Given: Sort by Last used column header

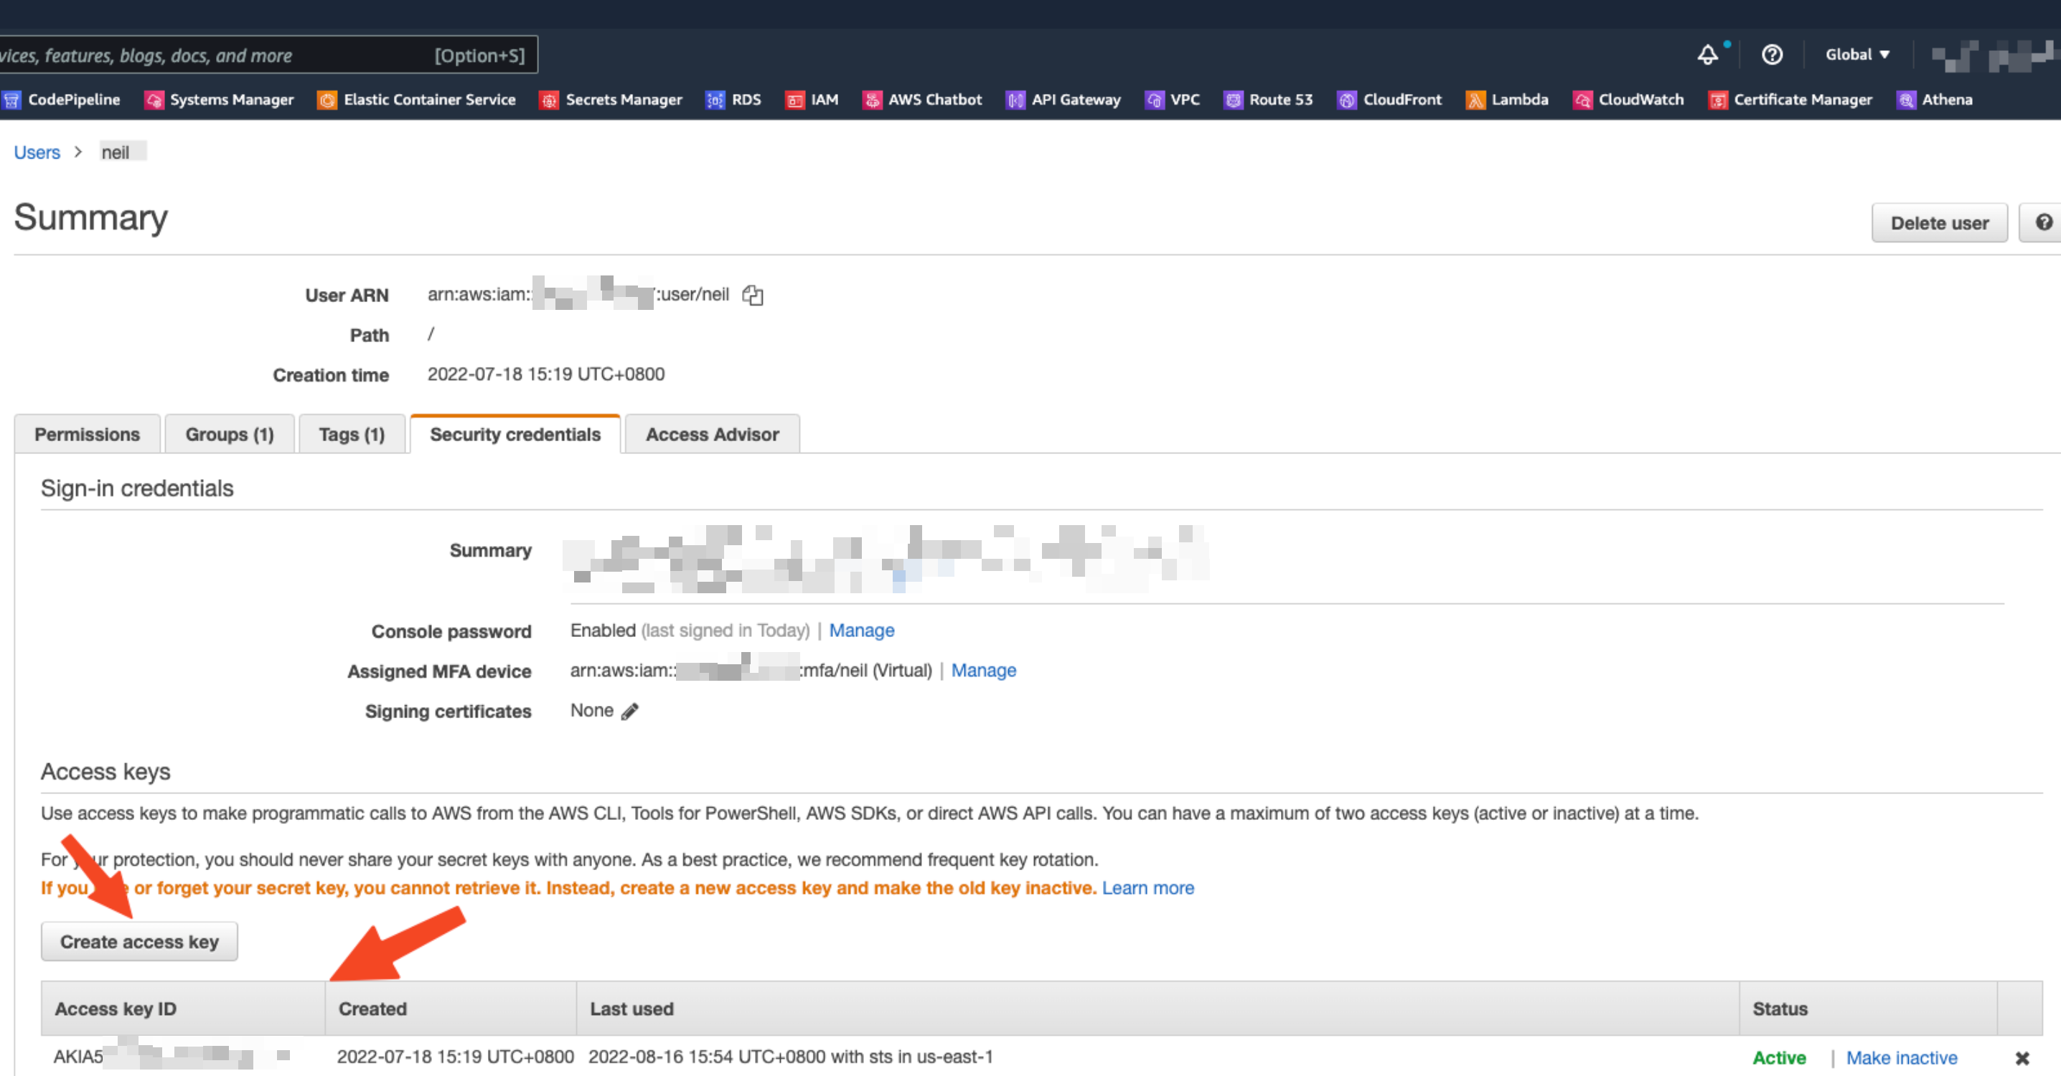Looking at the screenshot, I should [x=1157, y=1009].
